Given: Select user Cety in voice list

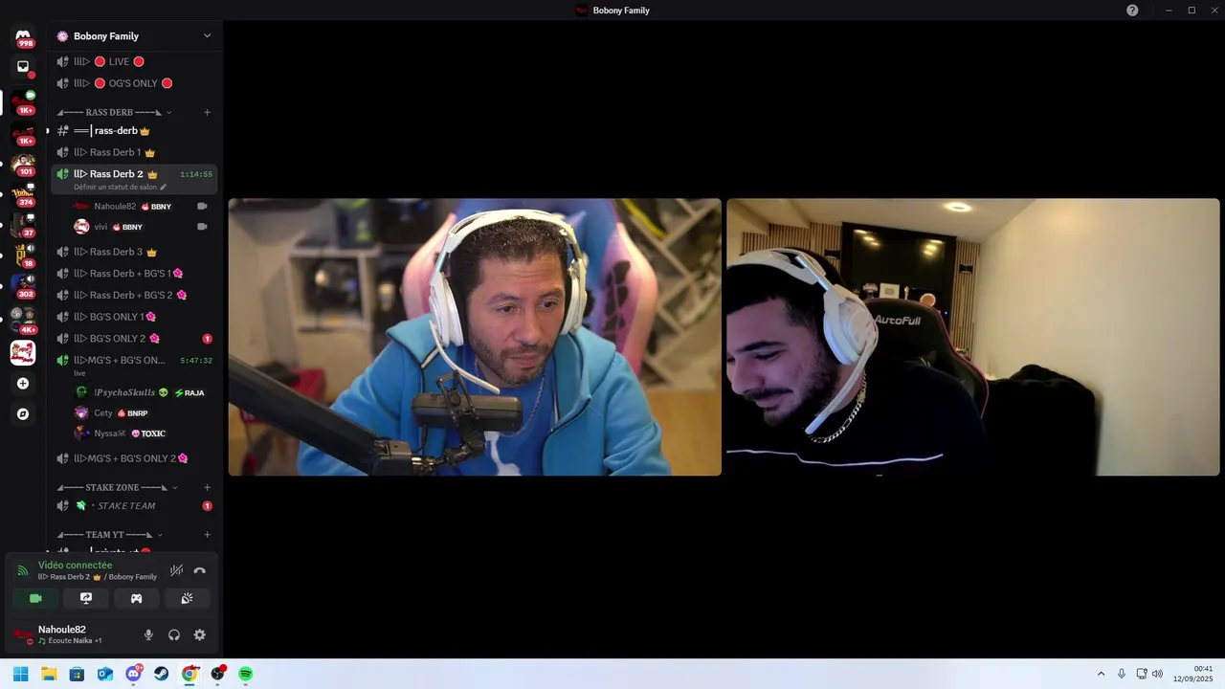Looking at the screenshot, I should [x=141, y=412].
